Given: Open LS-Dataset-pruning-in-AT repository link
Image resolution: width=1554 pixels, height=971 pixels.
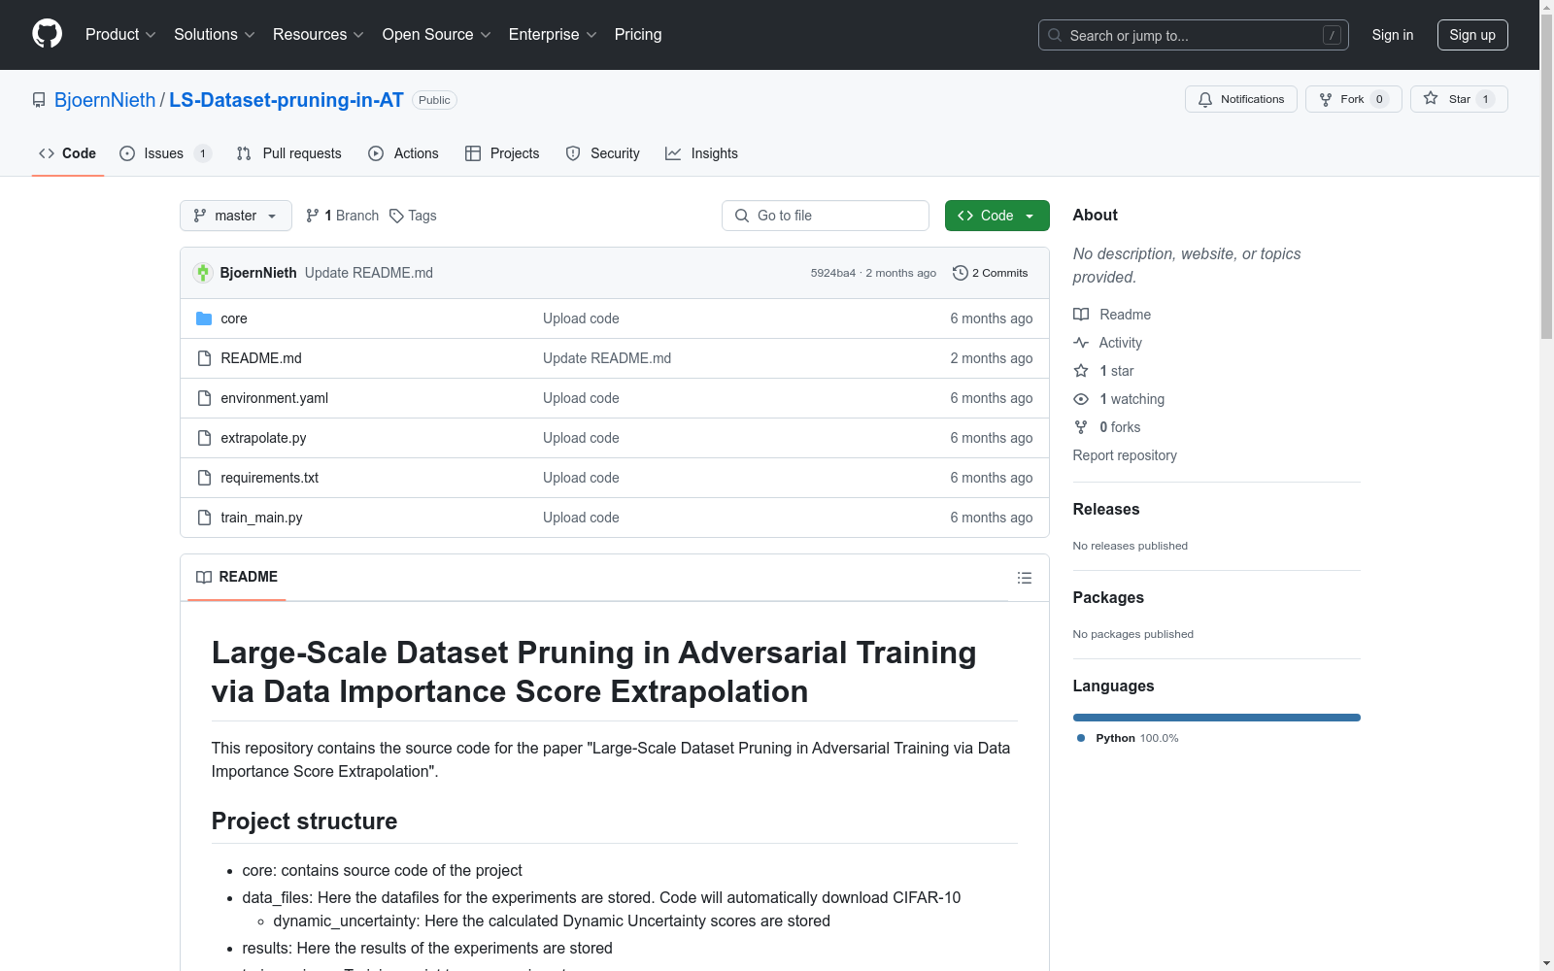Looking at the screenshot, I should point(287,100).
